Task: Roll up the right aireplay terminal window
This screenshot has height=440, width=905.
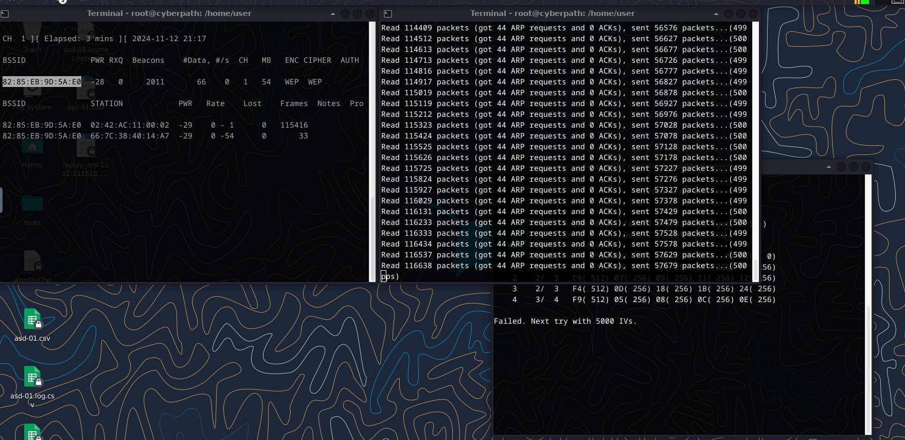Action: pos(716,14)
